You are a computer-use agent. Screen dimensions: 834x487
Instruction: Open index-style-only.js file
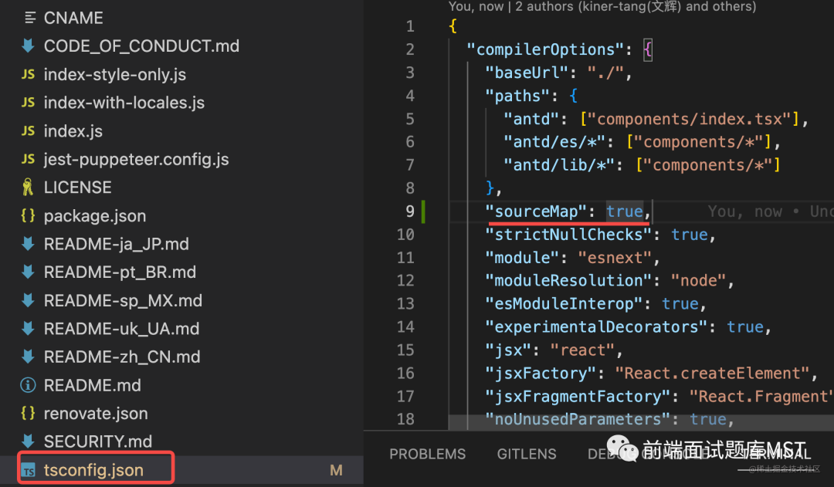click(115, 74)
